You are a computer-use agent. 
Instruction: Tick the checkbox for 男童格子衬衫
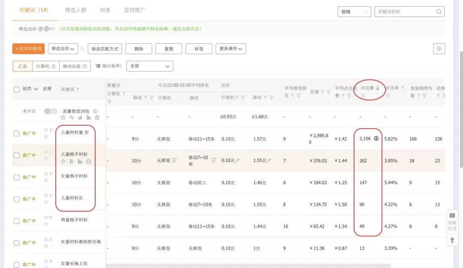(x=17, y=221)
